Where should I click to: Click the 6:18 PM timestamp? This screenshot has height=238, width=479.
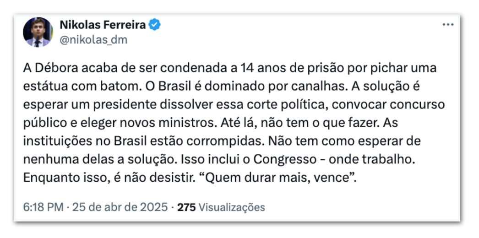43,207
